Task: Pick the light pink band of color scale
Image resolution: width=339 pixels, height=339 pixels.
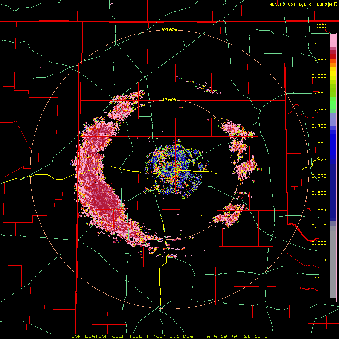Action: click(x=333, y=40)
